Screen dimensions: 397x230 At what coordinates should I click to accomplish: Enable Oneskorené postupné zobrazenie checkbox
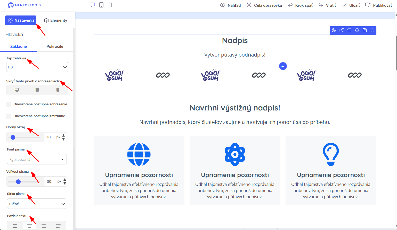(9, 104)
